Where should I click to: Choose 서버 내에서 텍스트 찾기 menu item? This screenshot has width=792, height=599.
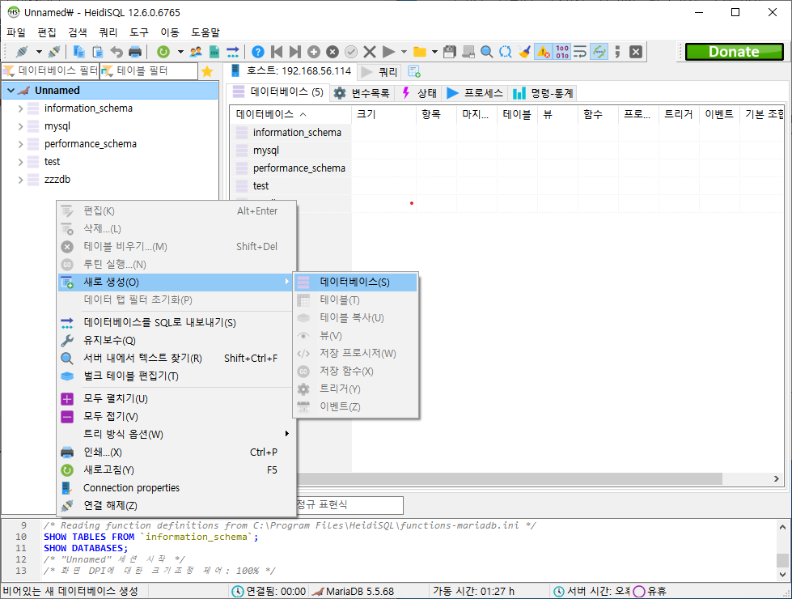(x=176, y=358)
